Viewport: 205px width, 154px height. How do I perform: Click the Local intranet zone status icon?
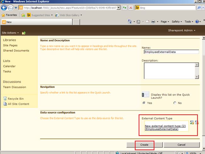point(117,153)
